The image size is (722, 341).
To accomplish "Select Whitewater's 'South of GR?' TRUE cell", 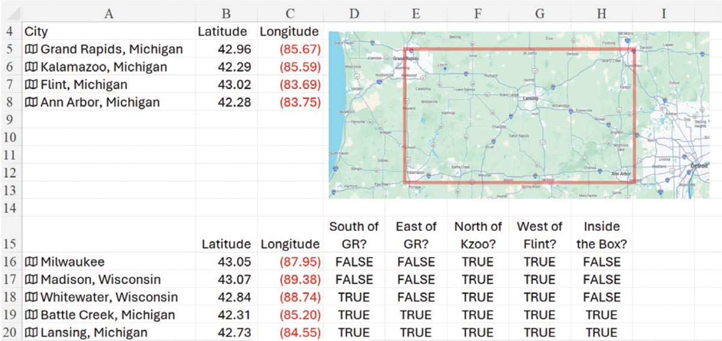I will pyautogui.click(x=353, y=298).
